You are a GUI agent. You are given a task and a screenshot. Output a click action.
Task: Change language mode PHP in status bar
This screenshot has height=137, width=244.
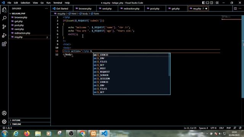(x=229, y=128)
